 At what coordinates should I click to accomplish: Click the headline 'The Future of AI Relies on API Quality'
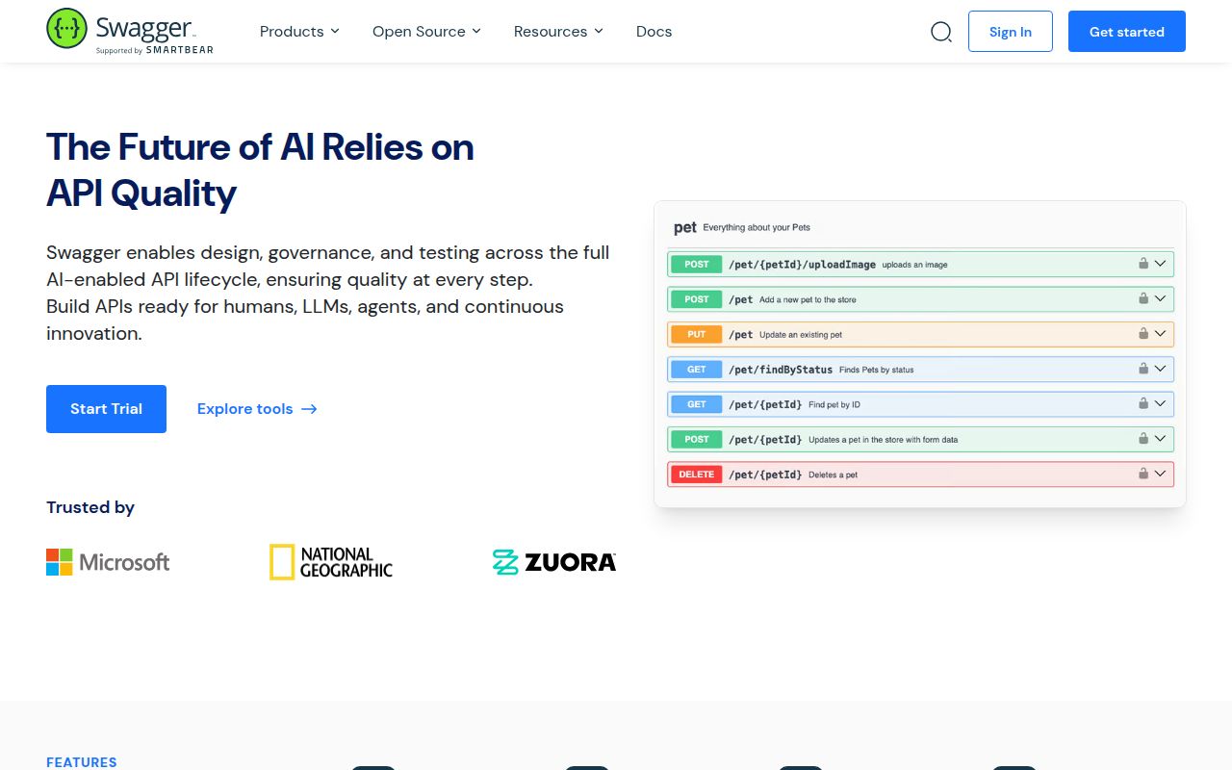pos(260,170)
